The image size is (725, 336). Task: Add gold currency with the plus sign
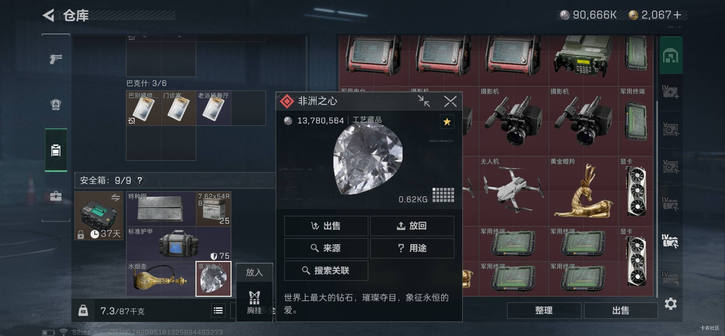677,15
